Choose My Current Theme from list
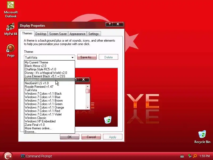213x160 pixels. click(50, 62)
